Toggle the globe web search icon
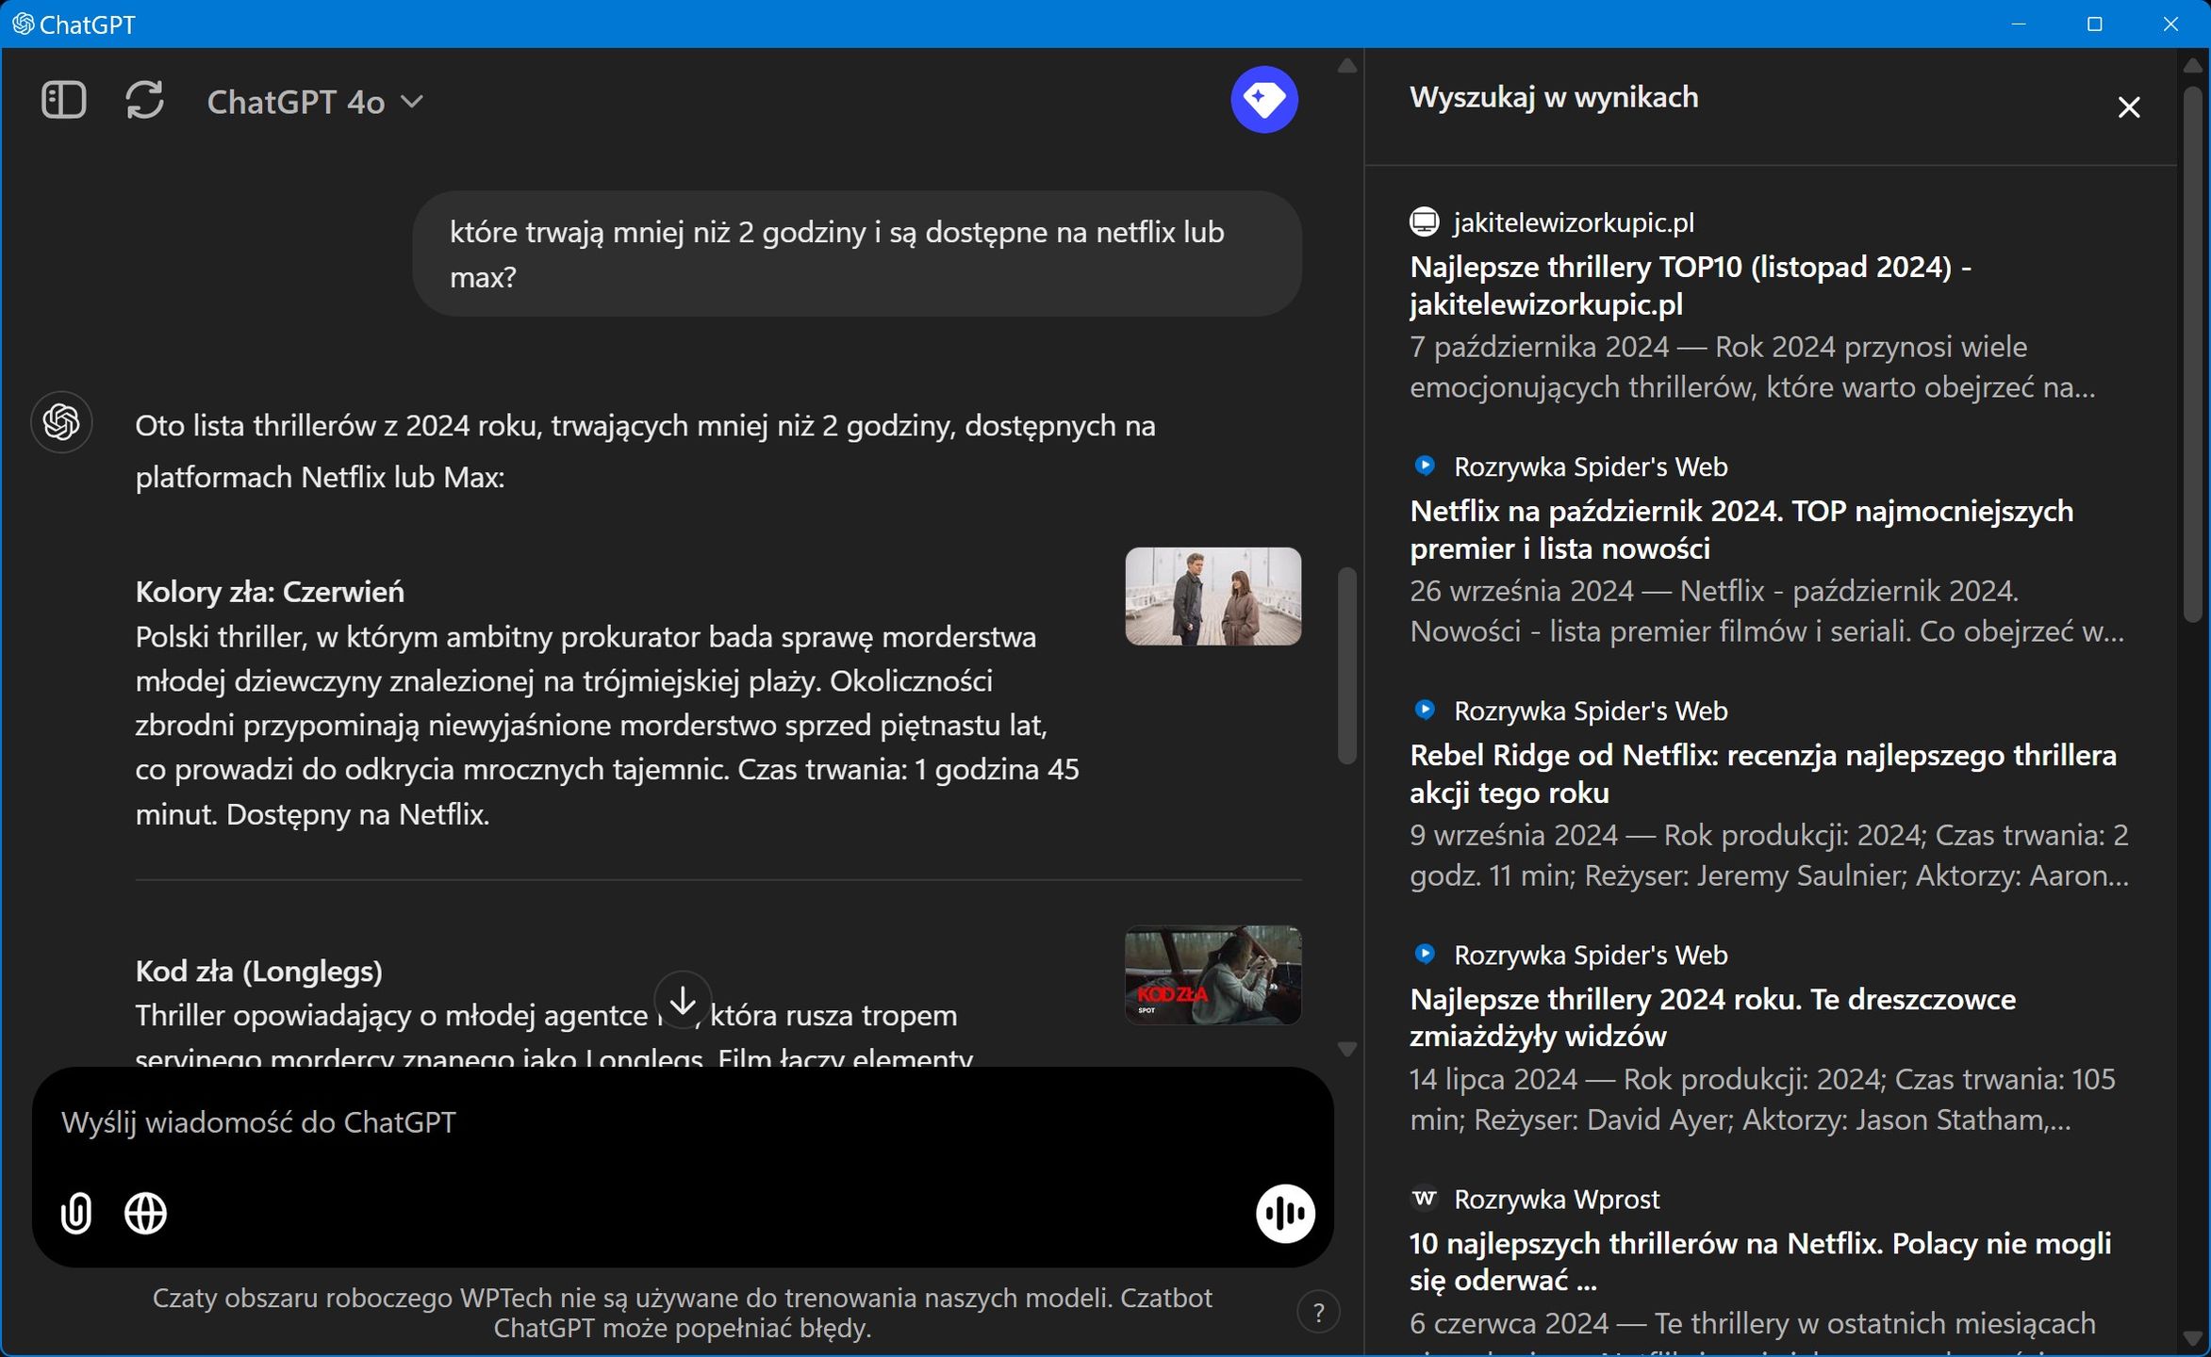 coord(145,1213)
